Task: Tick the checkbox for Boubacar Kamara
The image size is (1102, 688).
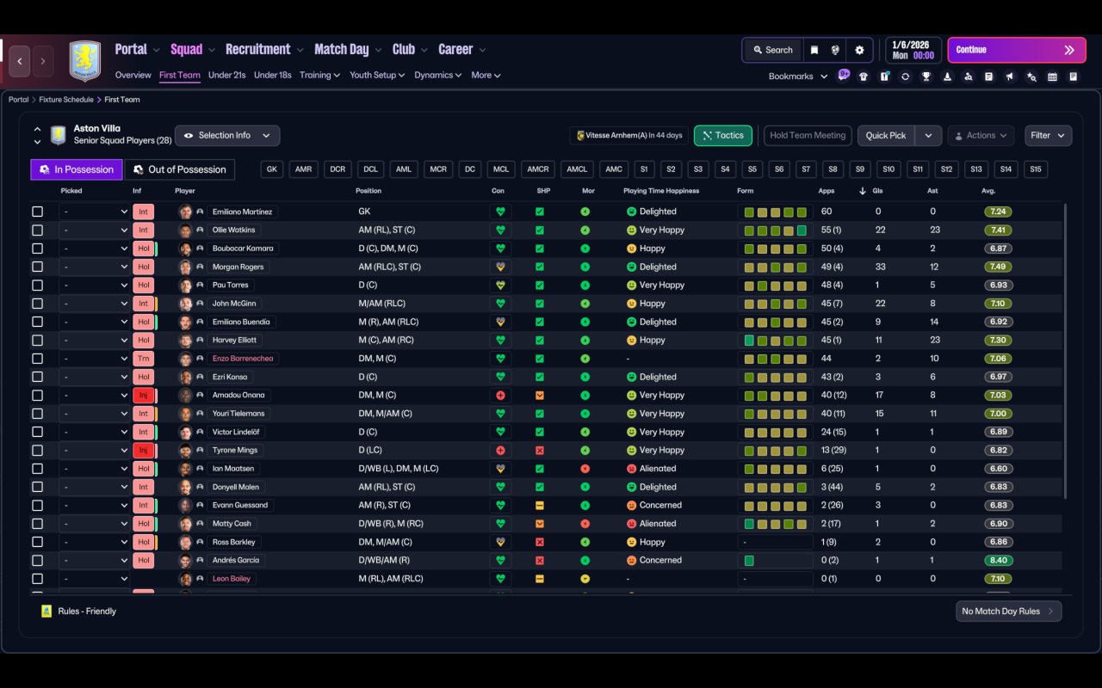Action: pos(37,249)
